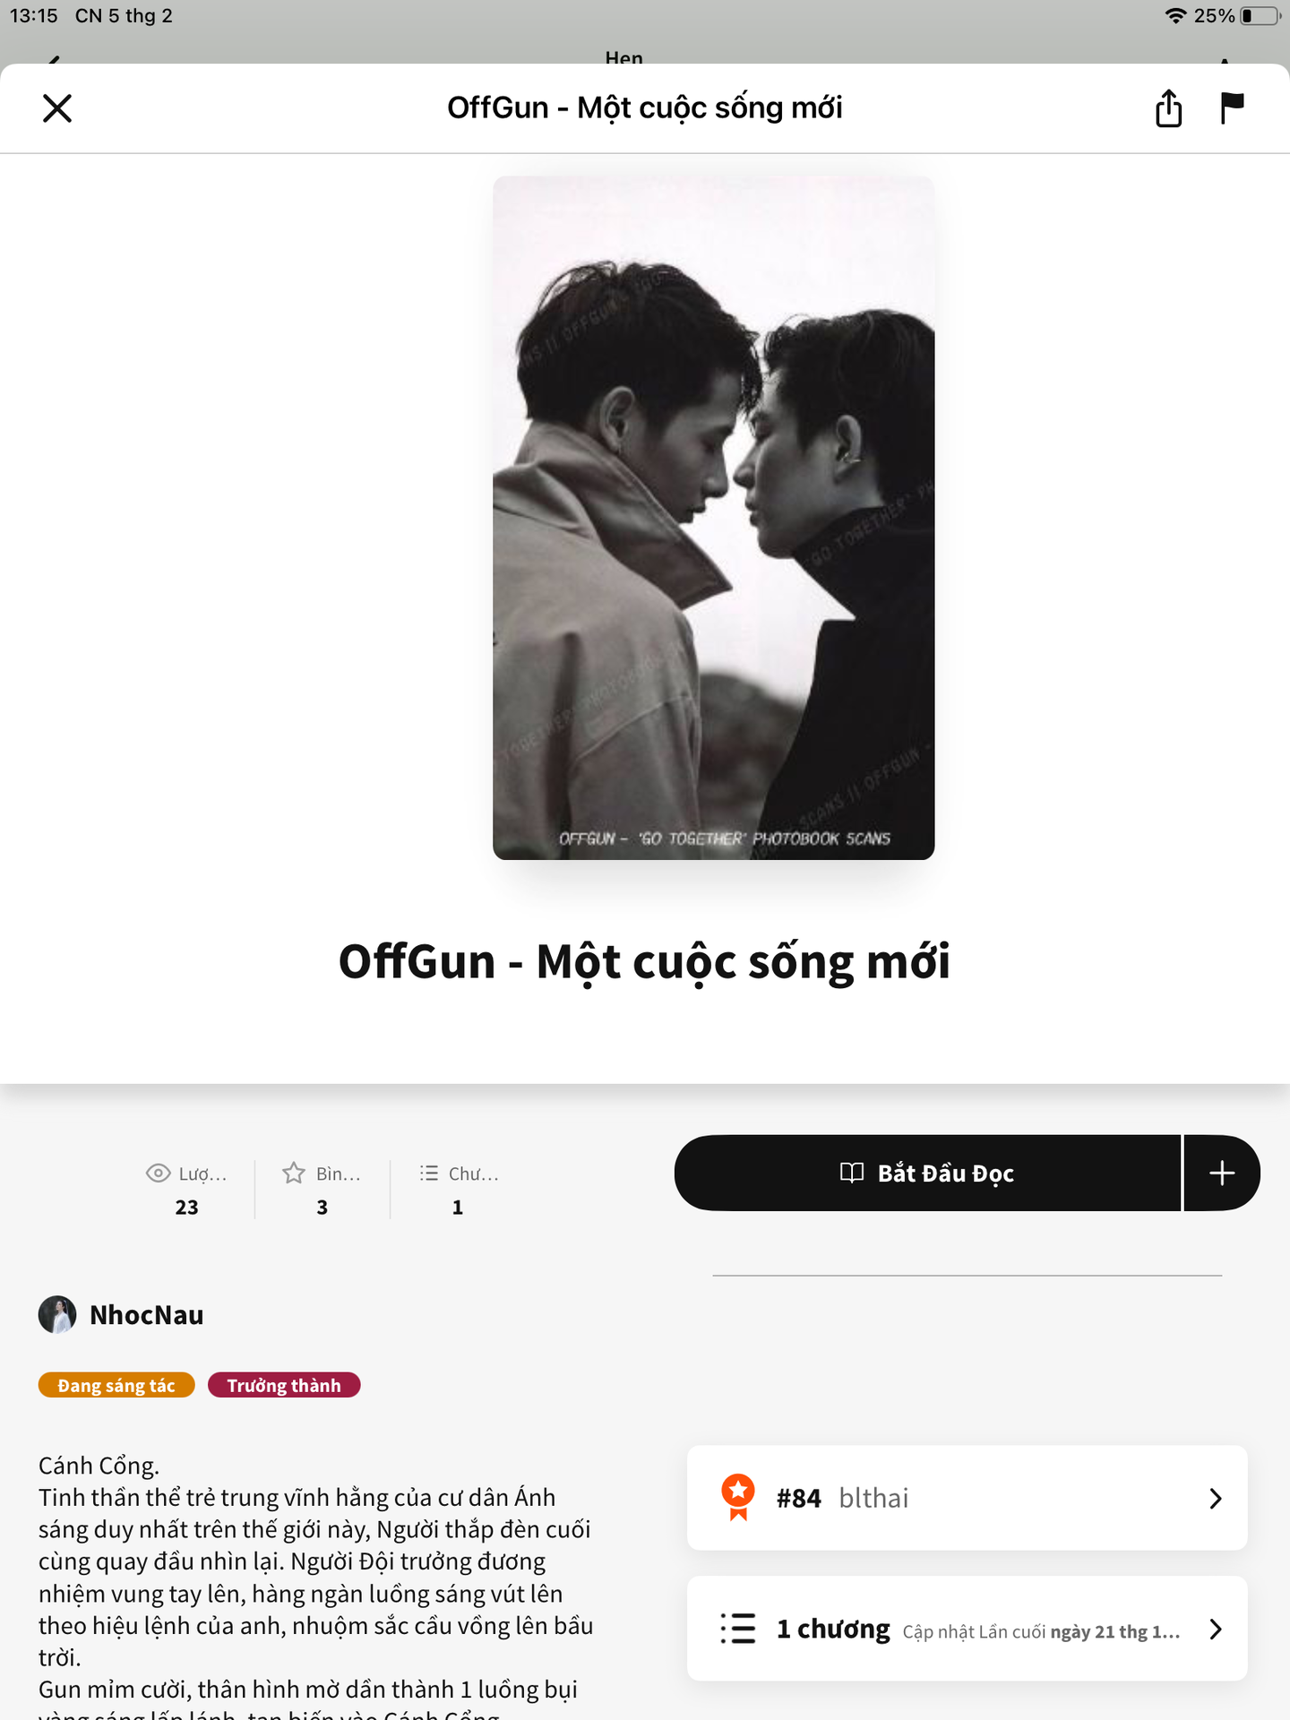Tap the eye views count icon
1290x1720 pixels.
pyautogui.click(x=158, y=1173)
